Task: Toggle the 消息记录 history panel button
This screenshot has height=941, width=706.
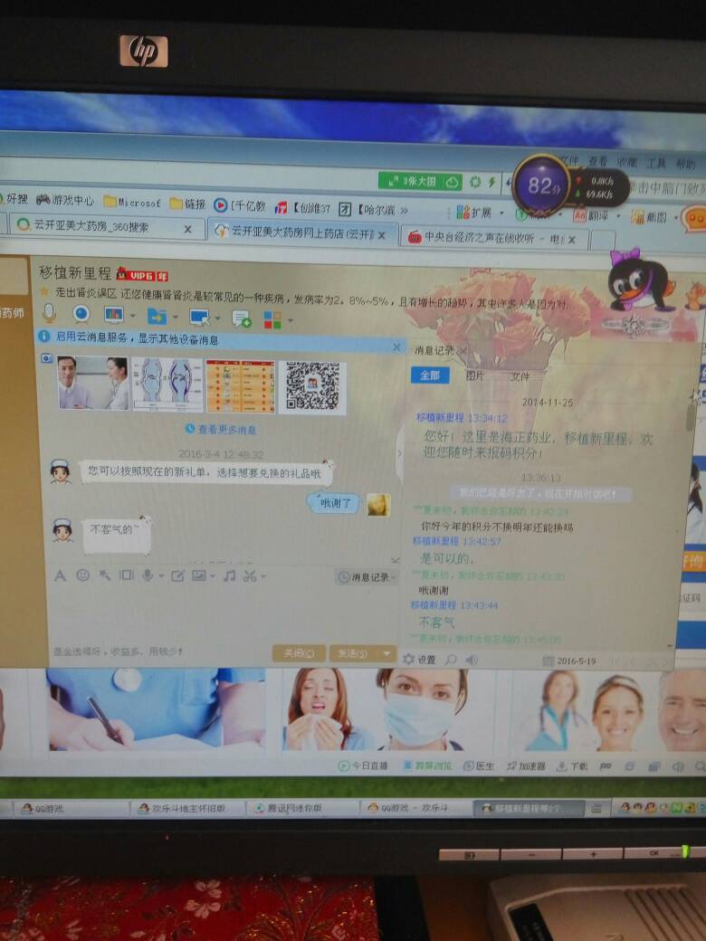Action: tap(367, 576)
